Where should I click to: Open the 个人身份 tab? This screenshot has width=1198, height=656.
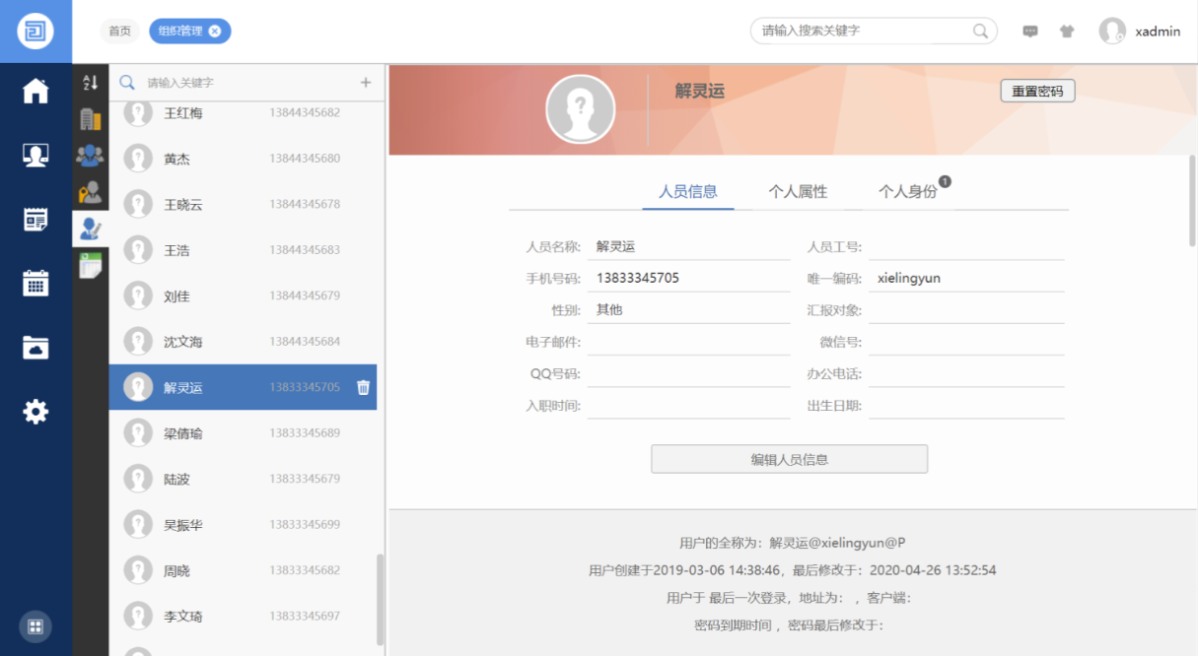[908, 192]
